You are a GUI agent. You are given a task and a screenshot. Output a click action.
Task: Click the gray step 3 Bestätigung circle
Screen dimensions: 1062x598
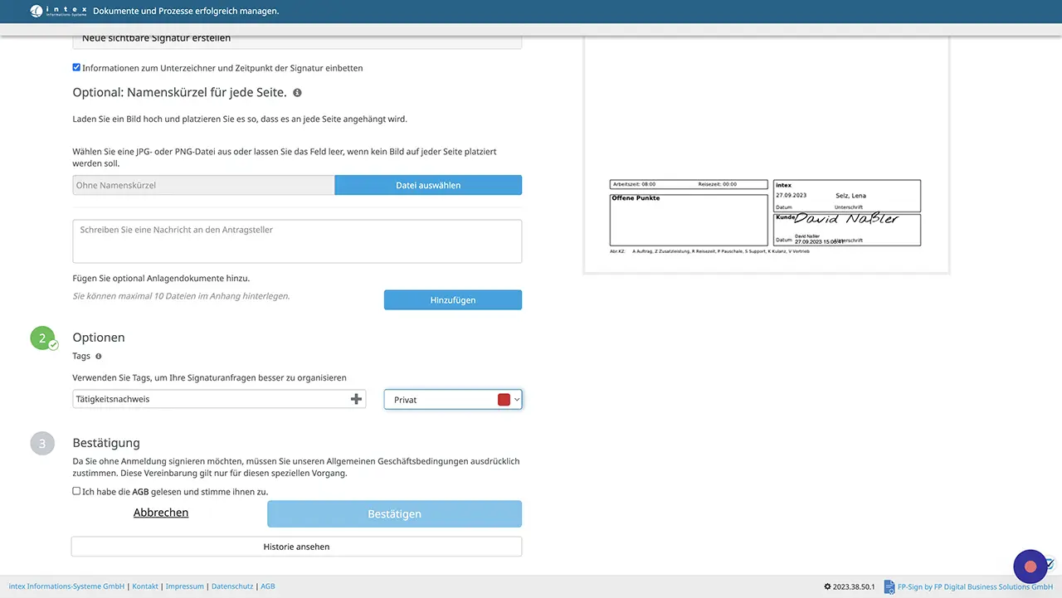(x=42, y=443)
